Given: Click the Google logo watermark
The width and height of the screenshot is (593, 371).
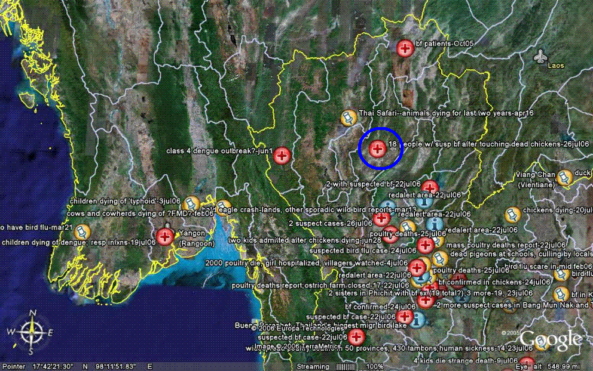Looking at the screenshot, I should [x=550, y=340].
